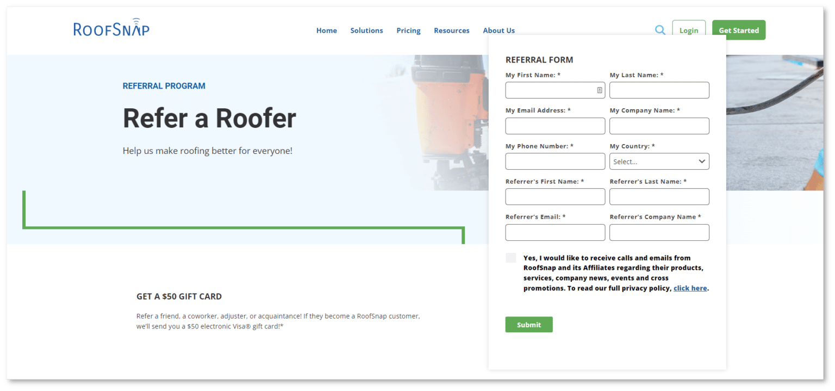Select the Referrer's Company Name field

(659, 232)
